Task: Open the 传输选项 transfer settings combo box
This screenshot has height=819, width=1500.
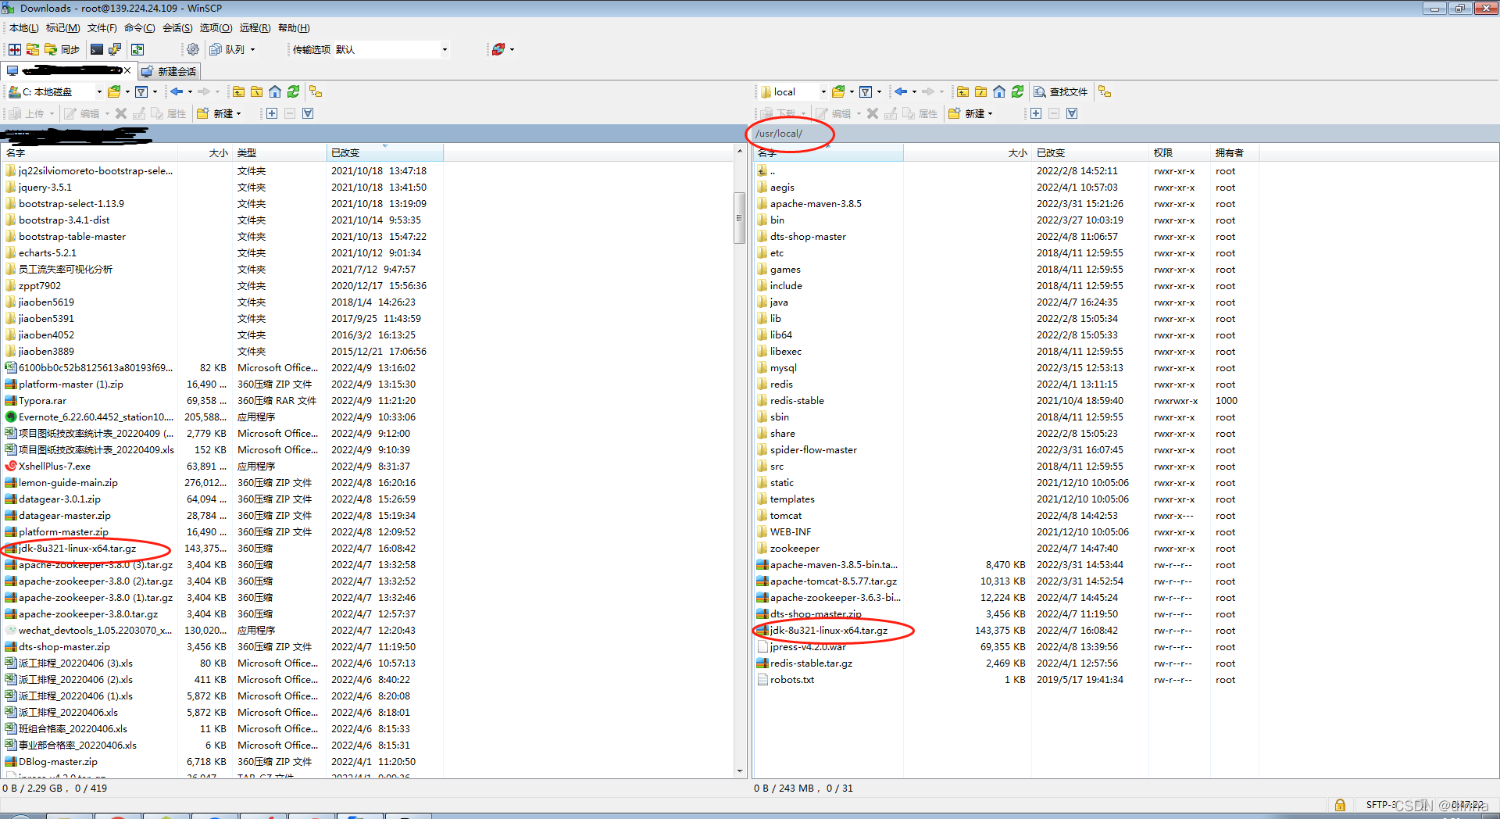Action: (x=392, y=49)
